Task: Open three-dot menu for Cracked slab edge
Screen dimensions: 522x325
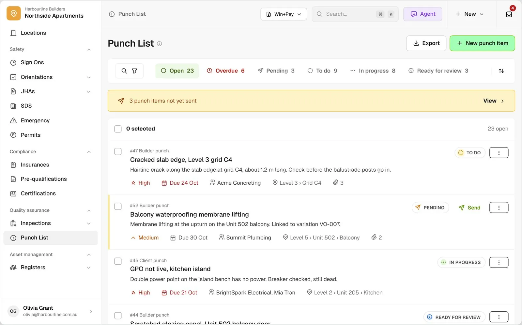Action: (x=499, y=153)
